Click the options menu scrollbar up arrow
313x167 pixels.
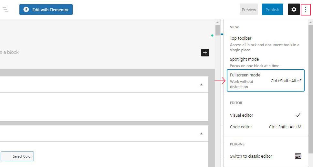pyautogui.click(x=310, y=22)
